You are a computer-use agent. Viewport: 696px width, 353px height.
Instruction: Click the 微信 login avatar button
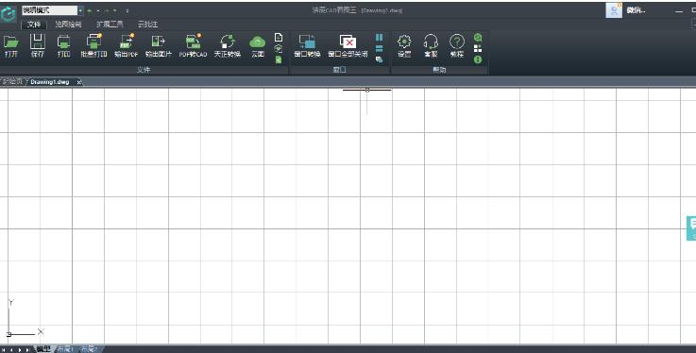(614, 10)
